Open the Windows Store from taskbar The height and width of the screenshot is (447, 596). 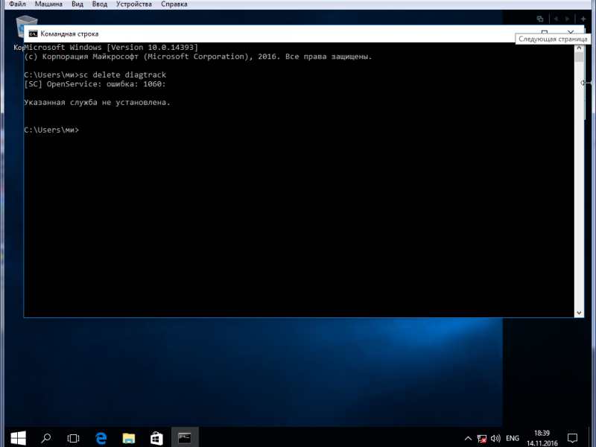[156, 438]
